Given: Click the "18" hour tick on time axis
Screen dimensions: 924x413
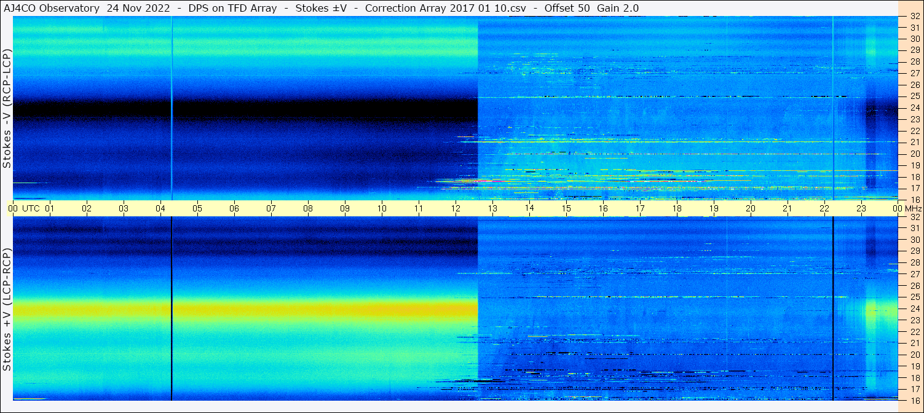Looking at the screenshot, I should point(677,208).
